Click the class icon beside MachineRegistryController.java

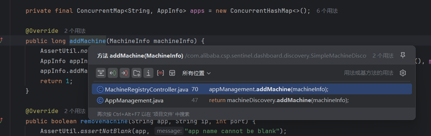click(x=100, y=89)
